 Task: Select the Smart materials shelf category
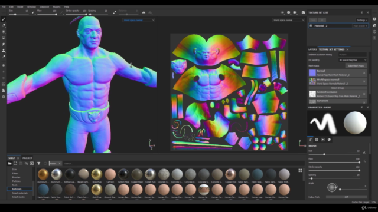coord(19,193)
